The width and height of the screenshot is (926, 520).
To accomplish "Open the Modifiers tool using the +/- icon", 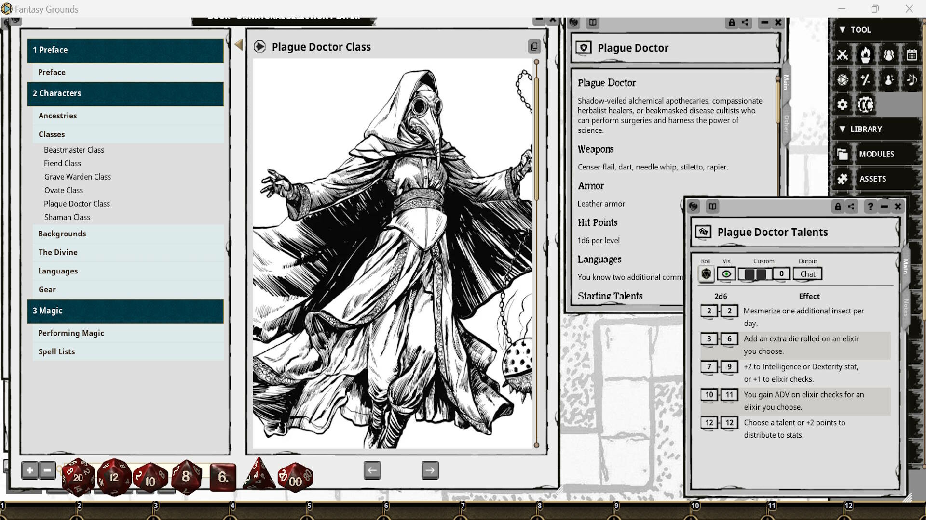I will click(866, 80).
